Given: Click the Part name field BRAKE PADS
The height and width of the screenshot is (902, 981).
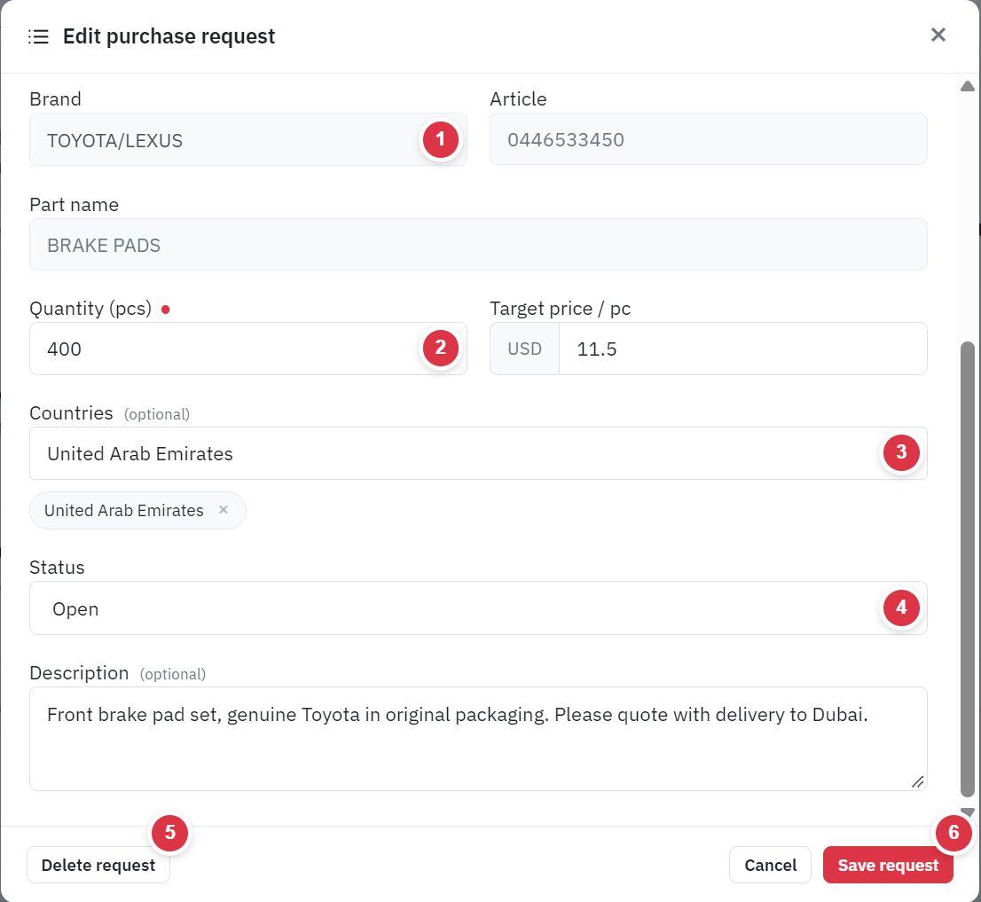Looking at the screenshot, I should coord(478,245).
